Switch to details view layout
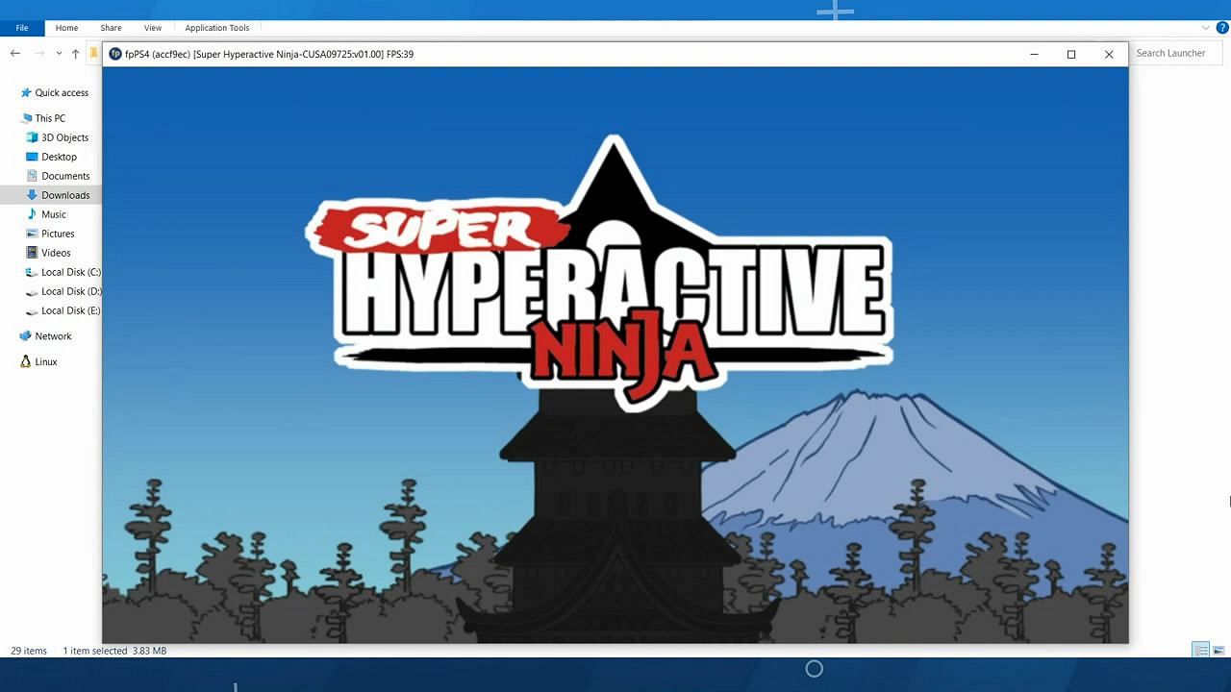Viewport: 1231px width, 692px height. pos(1200,651)
